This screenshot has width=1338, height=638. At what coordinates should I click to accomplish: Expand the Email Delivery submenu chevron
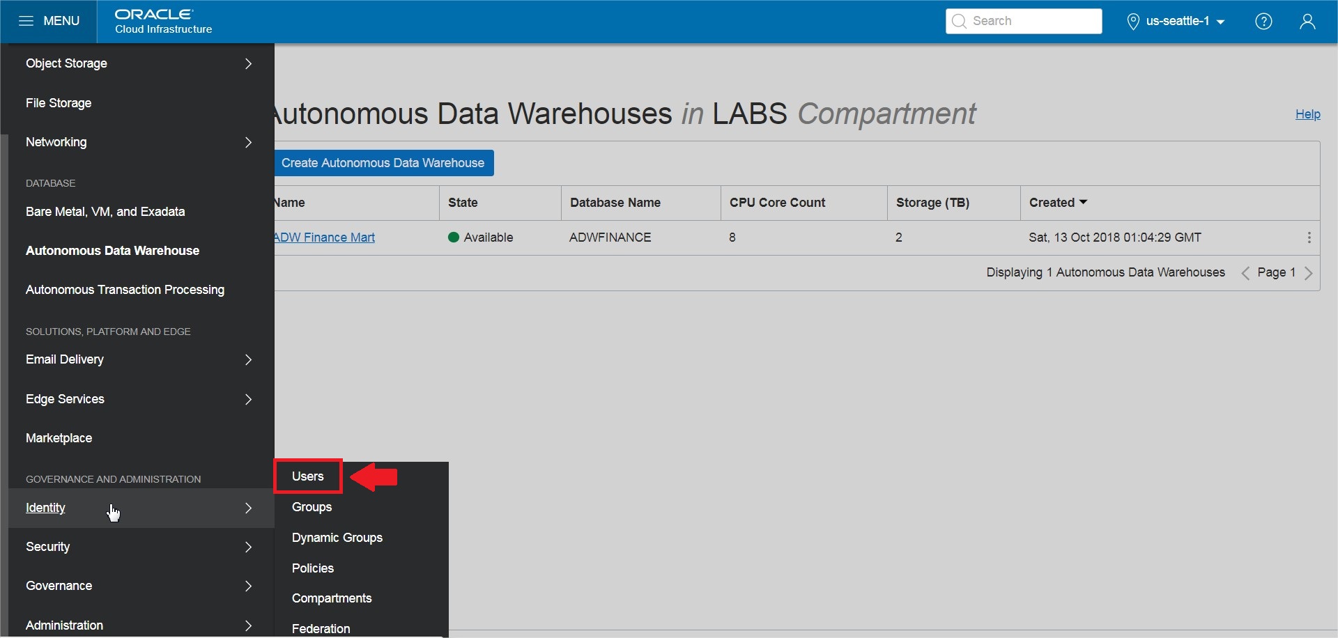point(248,359)
